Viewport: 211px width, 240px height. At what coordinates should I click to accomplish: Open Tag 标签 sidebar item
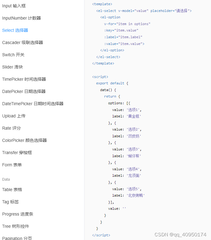coord(10,202)
